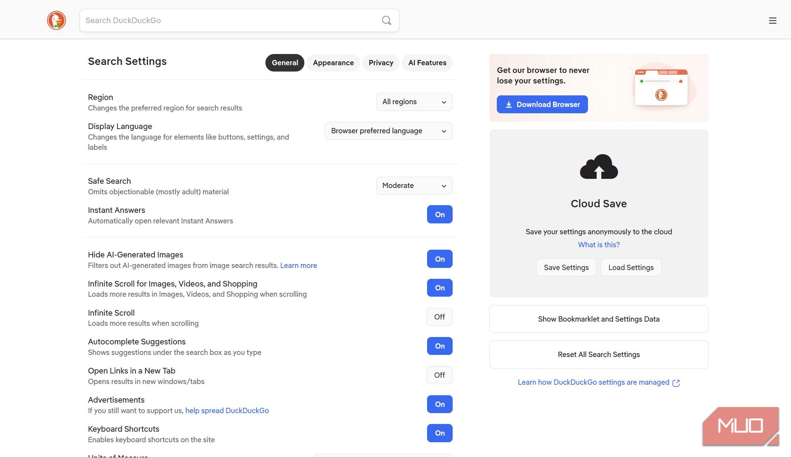
Task: Open the Privacy tab
Action: point(381,63)
